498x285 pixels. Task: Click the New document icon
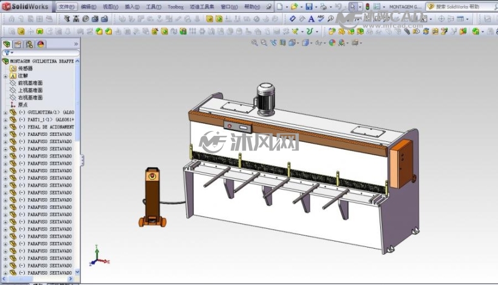click(279, 6)
